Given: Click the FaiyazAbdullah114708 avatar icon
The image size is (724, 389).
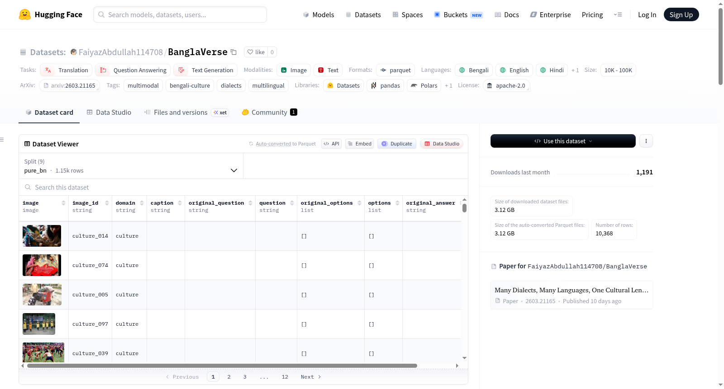Looking at the screenshot, I should [74, 52].
